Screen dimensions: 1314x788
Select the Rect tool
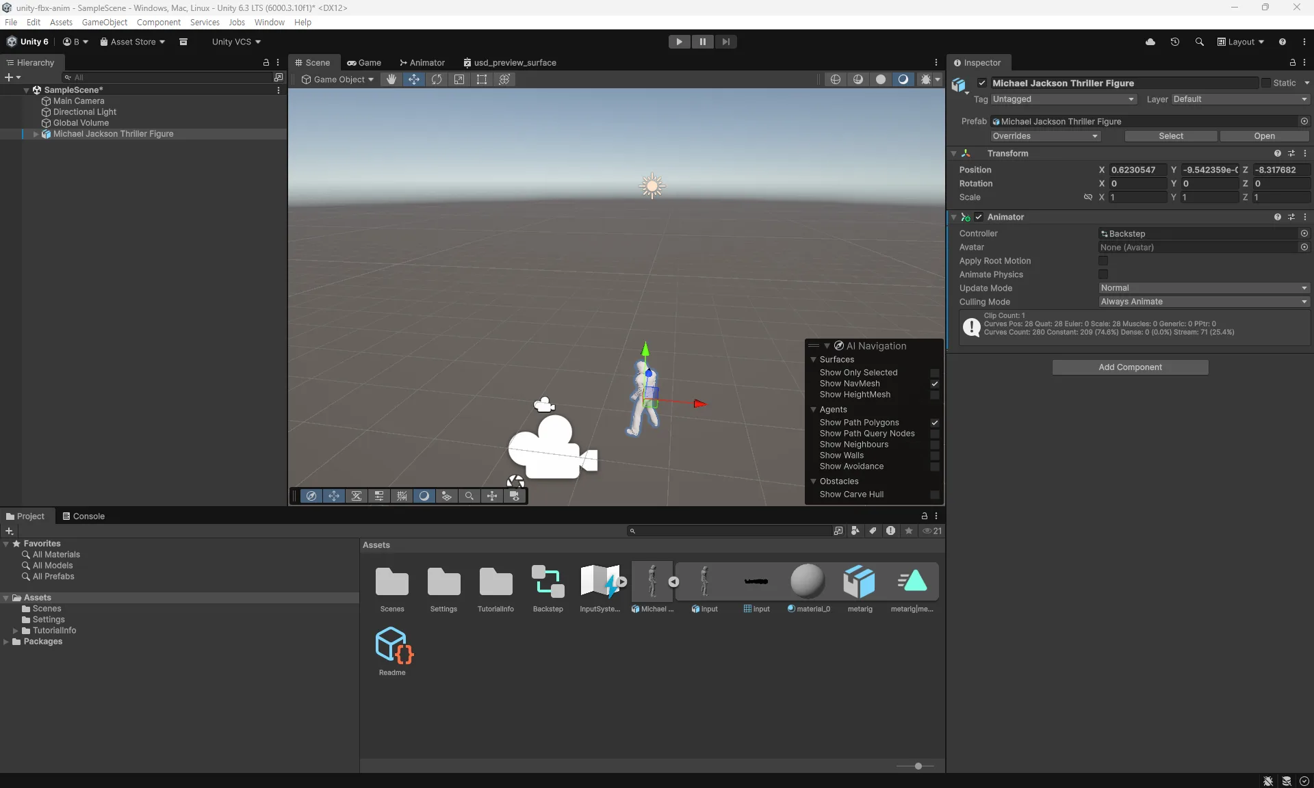tap(482, 79)
